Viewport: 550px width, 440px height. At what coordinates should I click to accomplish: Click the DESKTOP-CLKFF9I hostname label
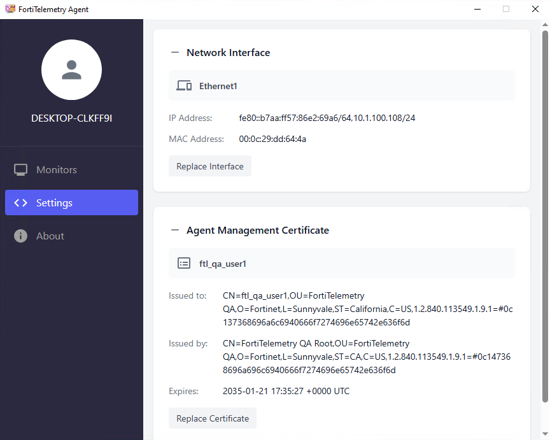coord(71,117)
